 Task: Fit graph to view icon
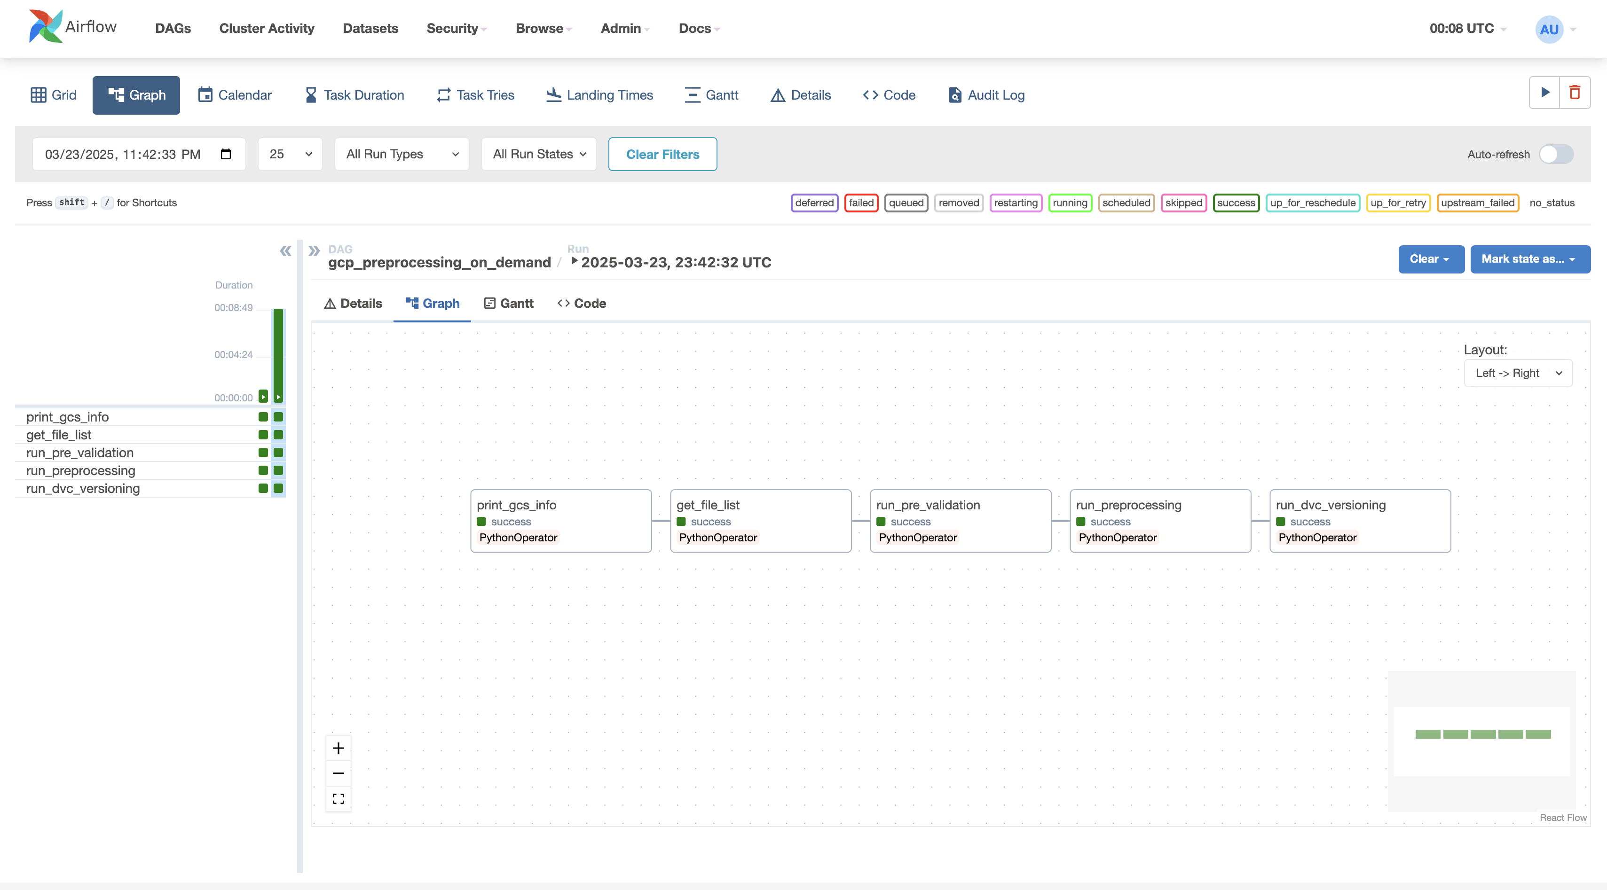coord(338,799)
